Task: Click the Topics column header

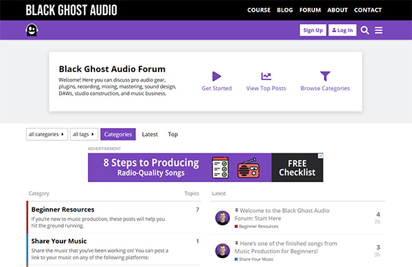Action: tap(192, 193)
